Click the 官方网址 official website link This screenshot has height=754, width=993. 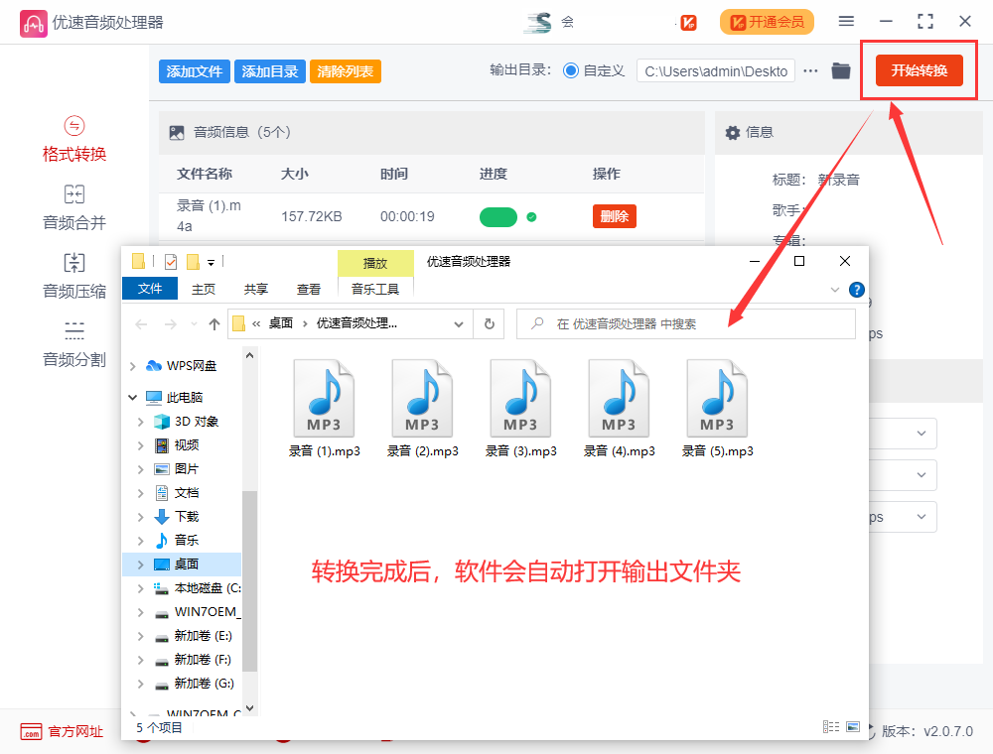pos(62,732)
